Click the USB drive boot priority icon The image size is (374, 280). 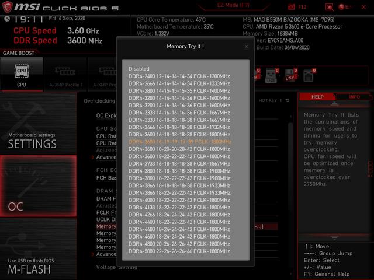click(271, 76)
